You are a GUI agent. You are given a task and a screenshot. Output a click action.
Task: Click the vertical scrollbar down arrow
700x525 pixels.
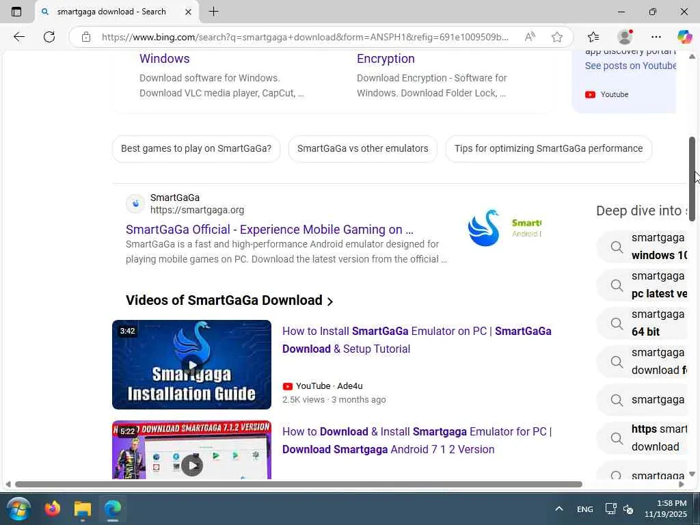pyautogui.click(x=692, y=474)
